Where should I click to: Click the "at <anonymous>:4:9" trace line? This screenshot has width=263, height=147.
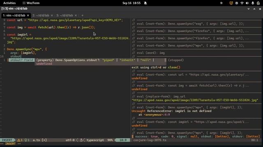tap(154, 115)
